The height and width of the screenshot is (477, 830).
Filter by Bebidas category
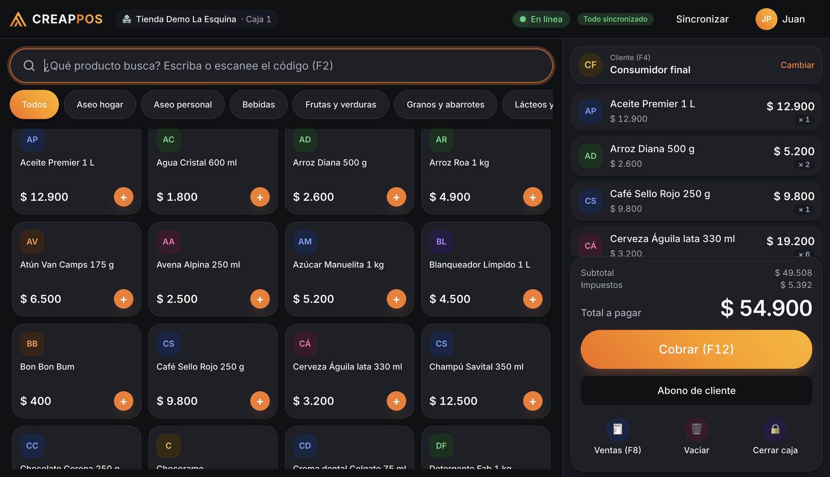coord(259,105)
